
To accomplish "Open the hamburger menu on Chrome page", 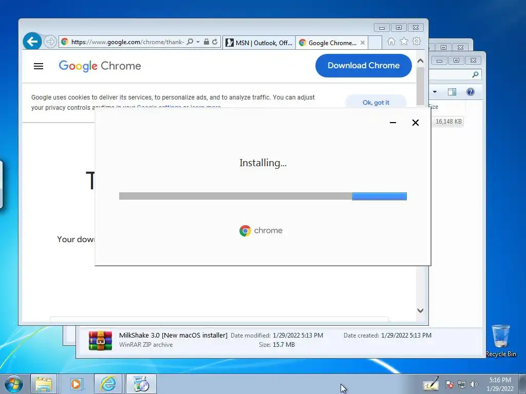I will (x=39, y=66).
